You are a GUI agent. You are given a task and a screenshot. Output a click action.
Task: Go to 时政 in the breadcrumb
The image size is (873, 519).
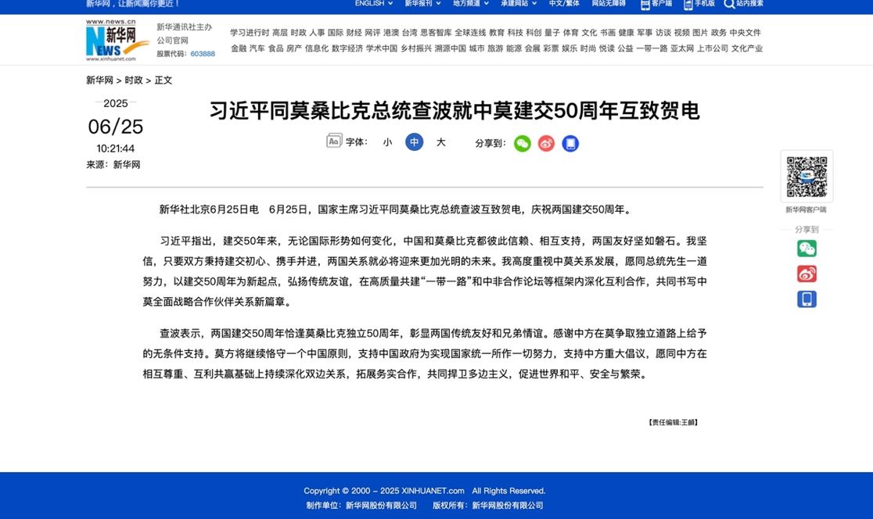tap(134, 80)
